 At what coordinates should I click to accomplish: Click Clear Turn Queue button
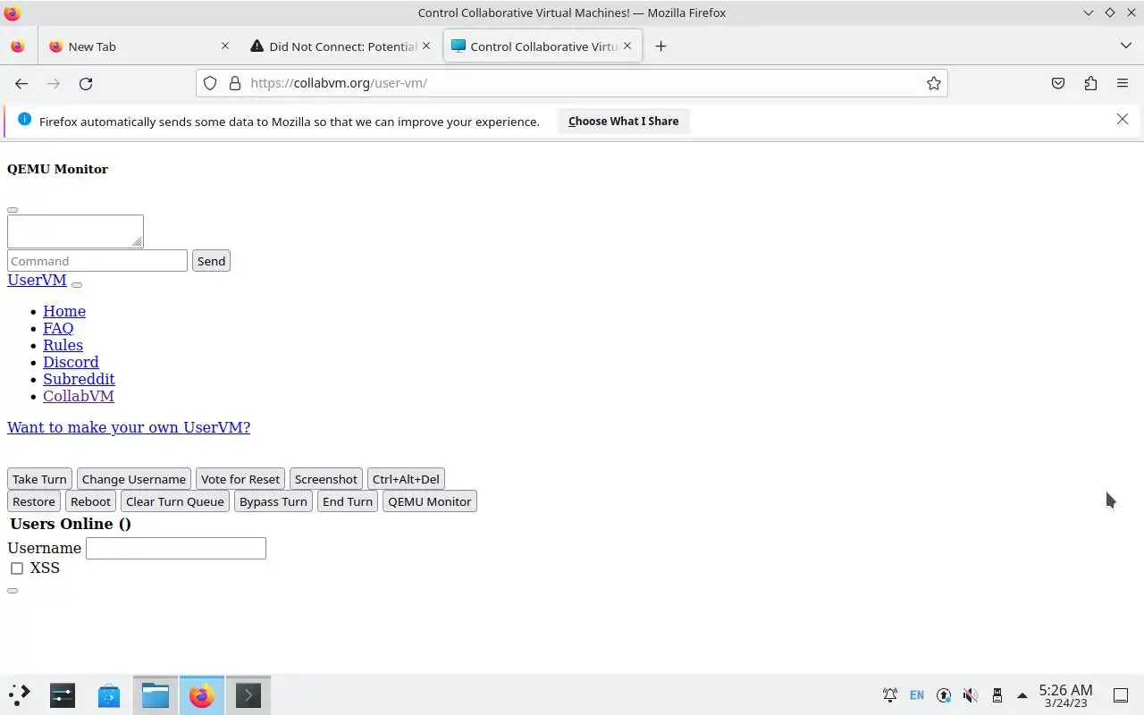[175, 501]
